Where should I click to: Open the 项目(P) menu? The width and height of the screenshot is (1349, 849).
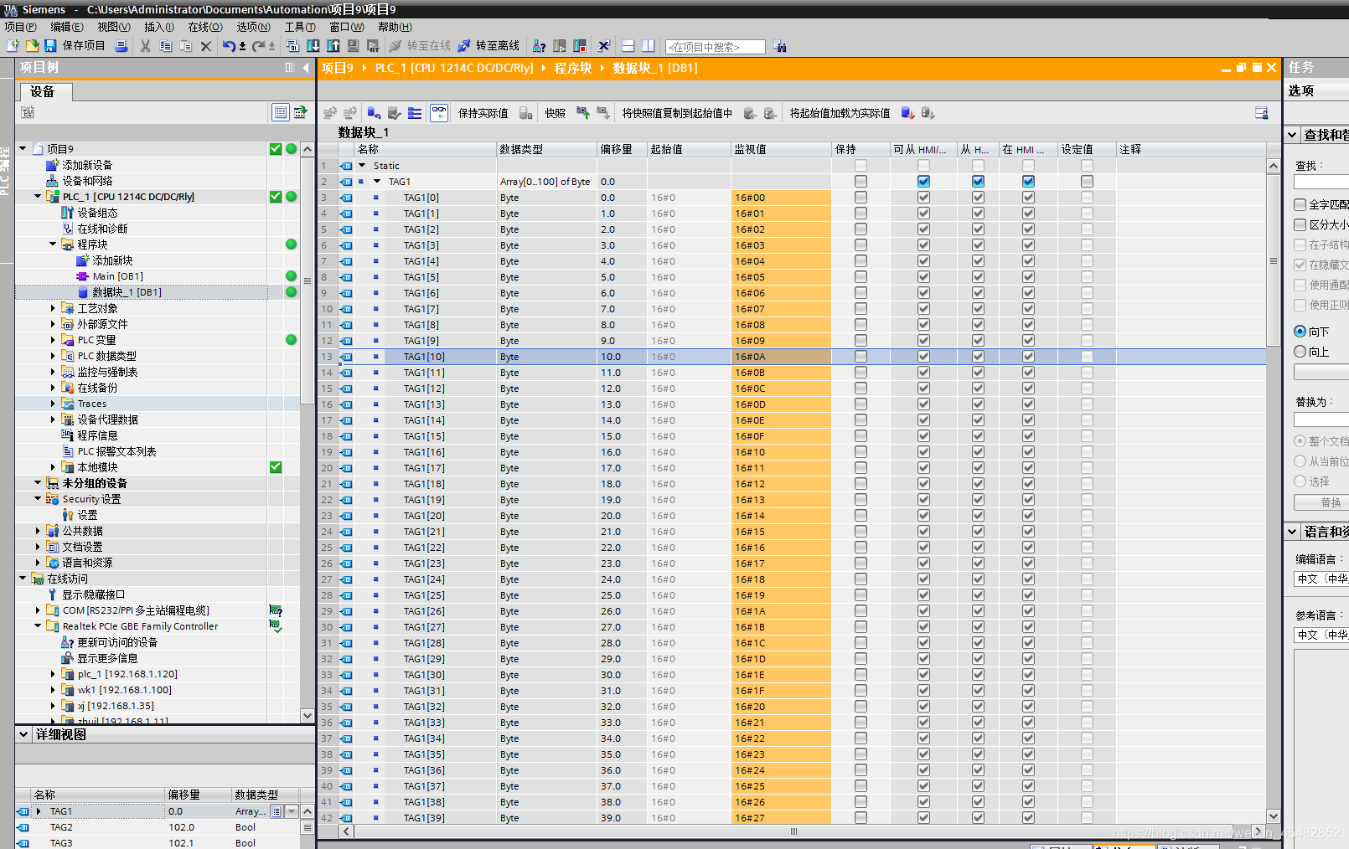pyautogui.click(x=20, y=27)
